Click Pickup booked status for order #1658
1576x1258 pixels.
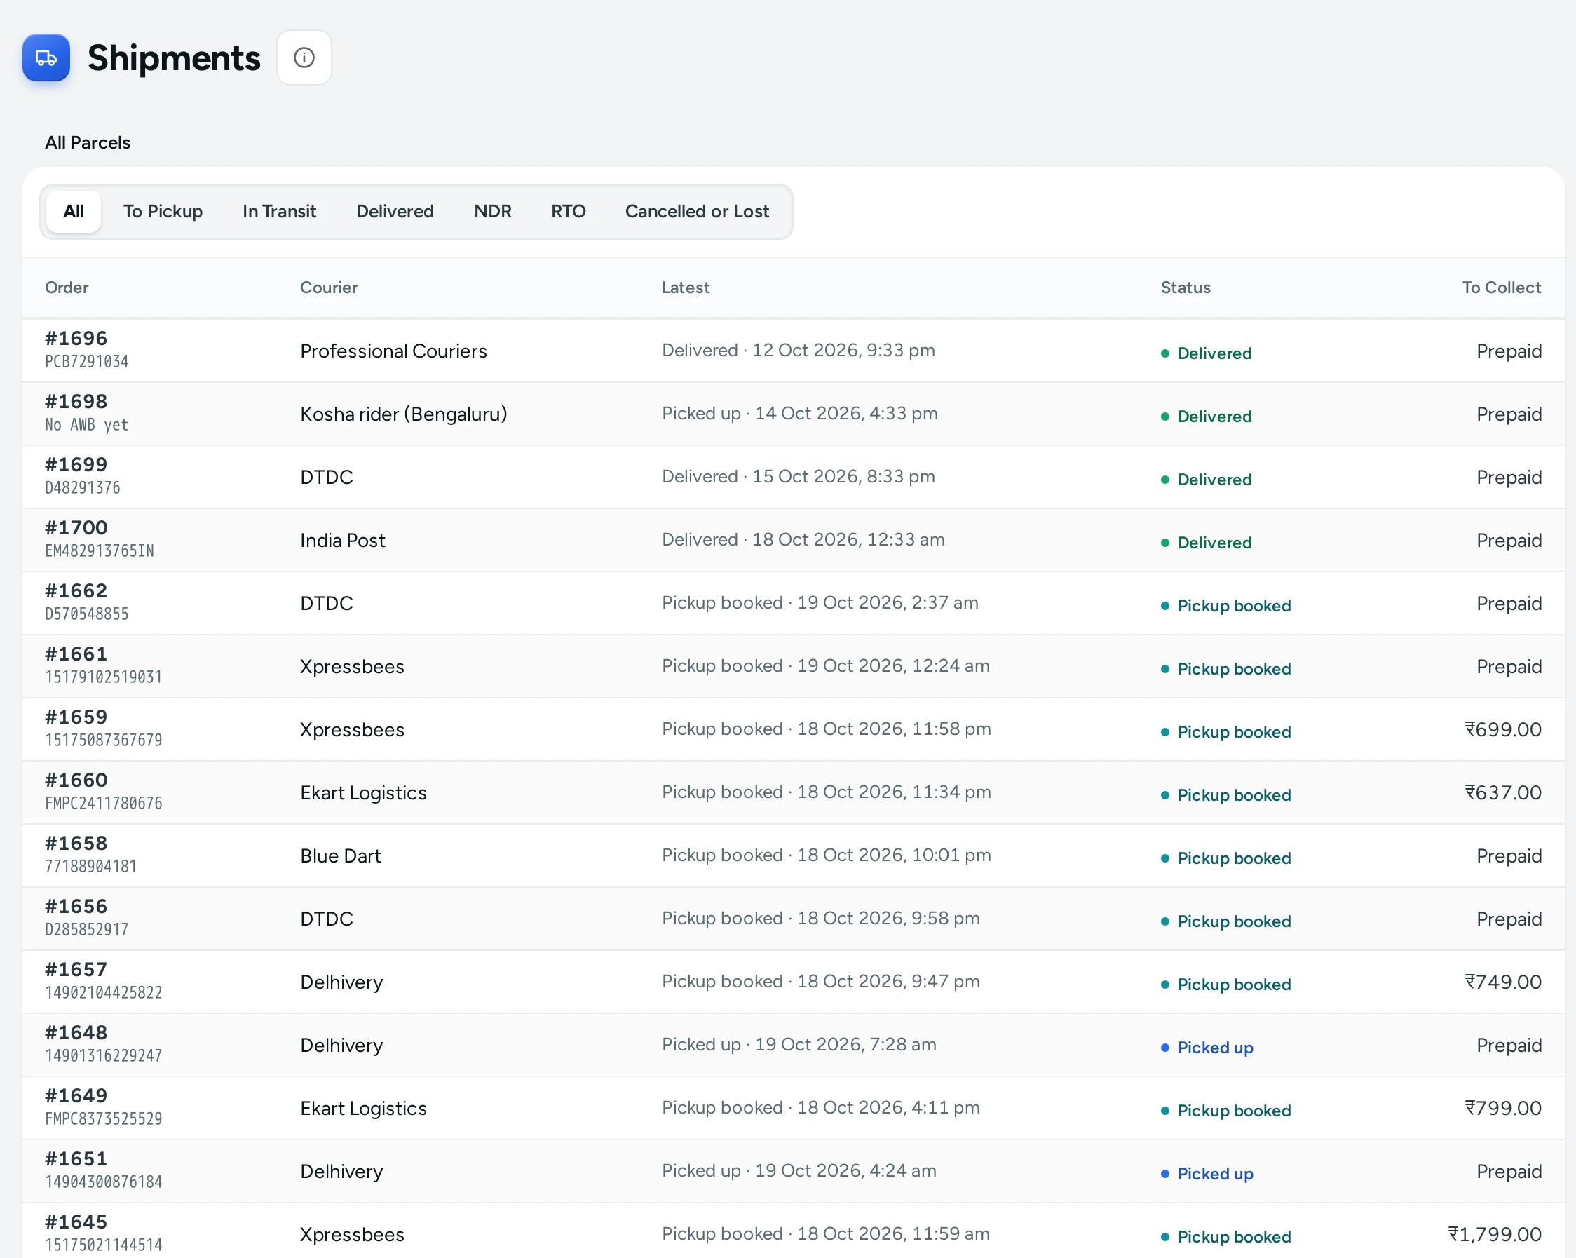tap(1226, 858)
